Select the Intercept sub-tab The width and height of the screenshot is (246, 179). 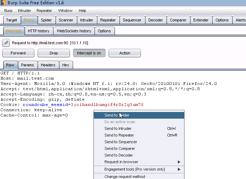13,31
